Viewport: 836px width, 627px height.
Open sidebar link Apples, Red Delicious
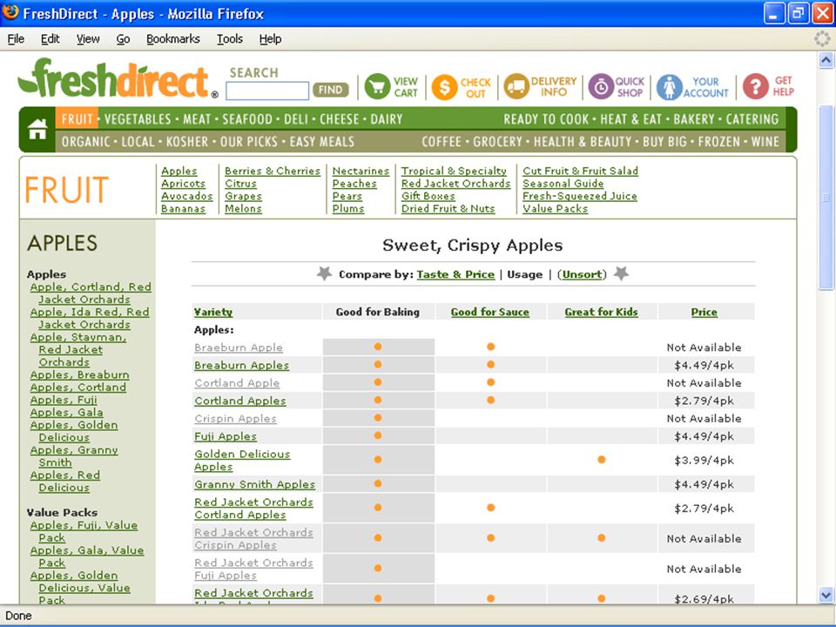[65, 482]
